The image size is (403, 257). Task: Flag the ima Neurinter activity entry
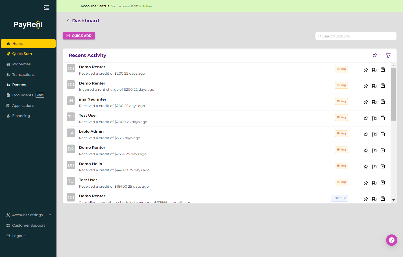tap(374, 102)
